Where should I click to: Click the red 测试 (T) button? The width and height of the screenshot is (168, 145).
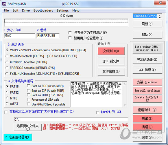coord(147,119)
